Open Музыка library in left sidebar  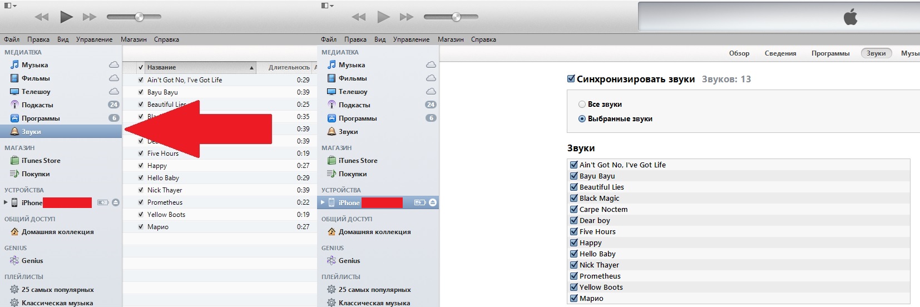tap(34, 65)
